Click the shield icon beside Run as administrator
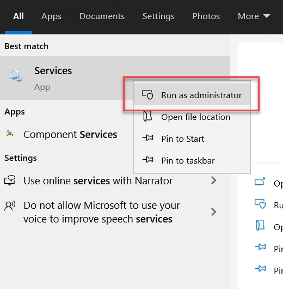 [147, 95]
